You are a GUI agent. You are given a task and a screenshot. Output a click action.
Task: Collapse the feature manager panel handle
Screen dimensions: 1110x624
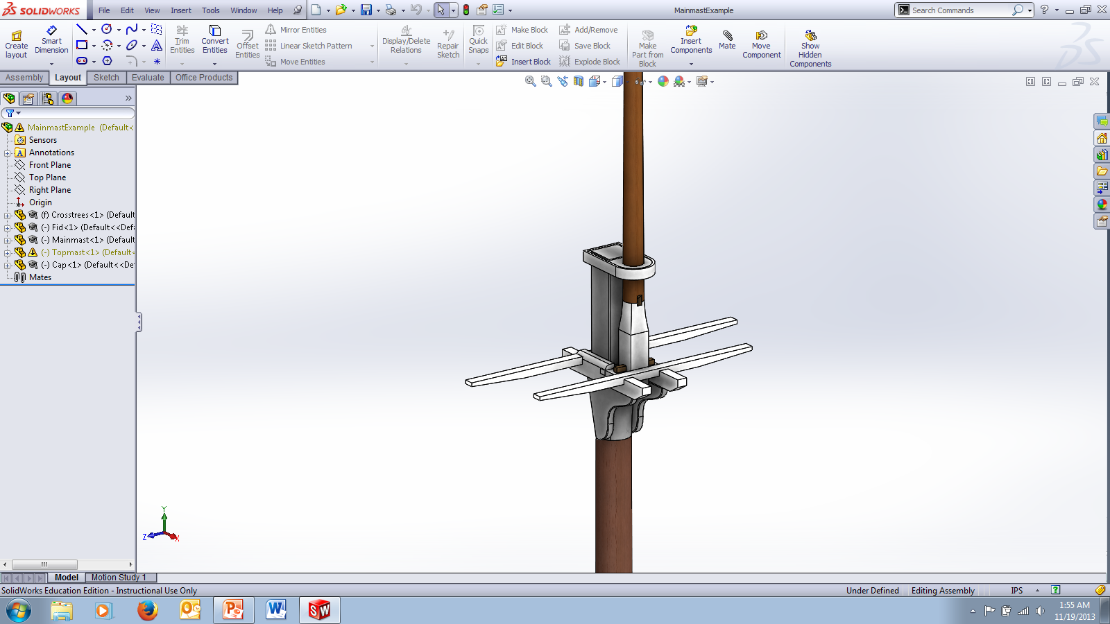point(139,322)
